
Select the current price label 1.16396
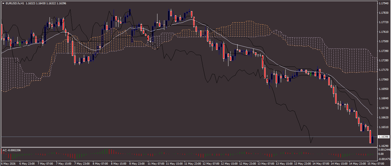pyautogui.click(x=384, y=137)
